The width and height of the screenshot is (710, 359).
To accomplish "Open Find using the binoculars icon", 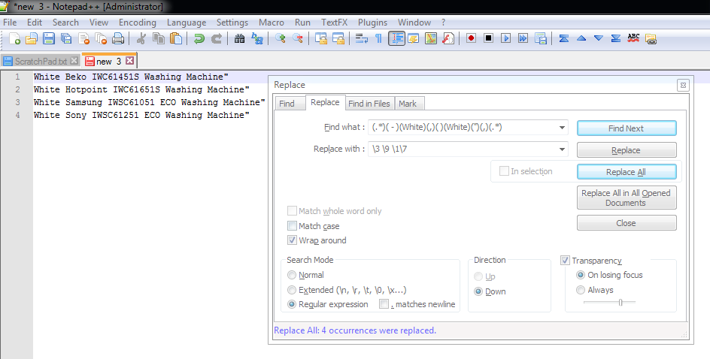I will pyautogui.click(x=239, y=39).
